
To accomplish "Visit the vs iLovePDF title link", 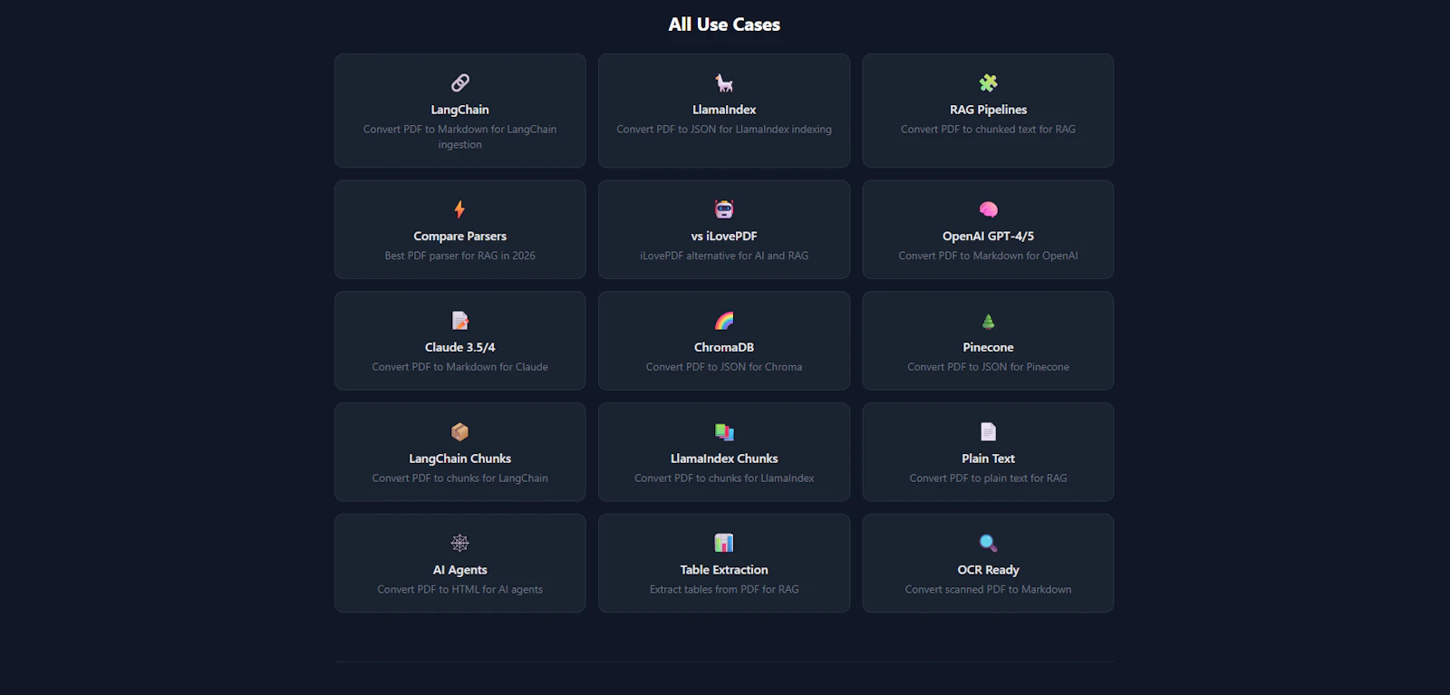I will pos(724,236).
